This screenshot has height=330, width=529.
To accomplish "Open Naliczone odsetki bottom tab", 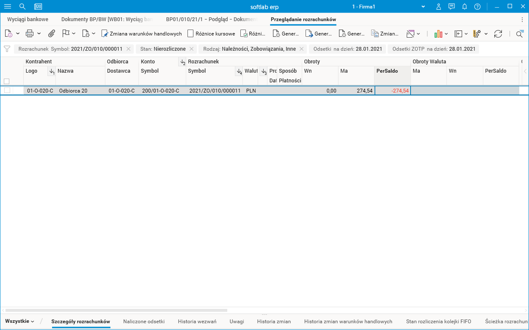I will [144, 321].
